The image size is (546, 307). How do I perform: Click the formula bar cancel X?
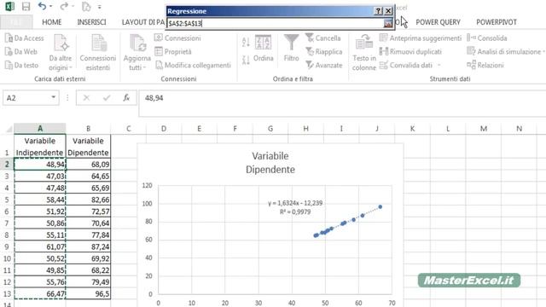(x=86, y=98)
